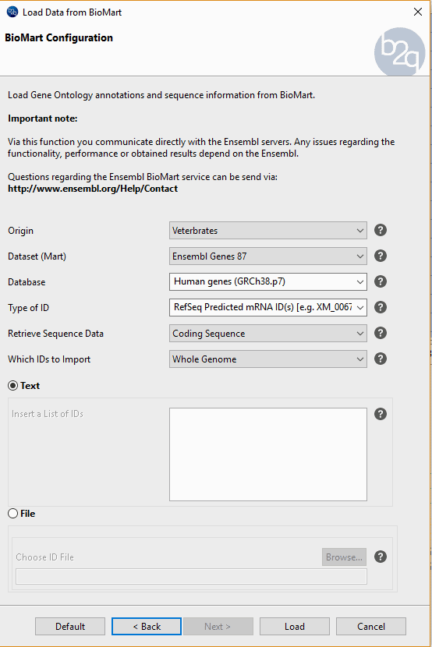Click the "Type of ID" label
This screenshot has width=432, height=647.
point(29,308)
